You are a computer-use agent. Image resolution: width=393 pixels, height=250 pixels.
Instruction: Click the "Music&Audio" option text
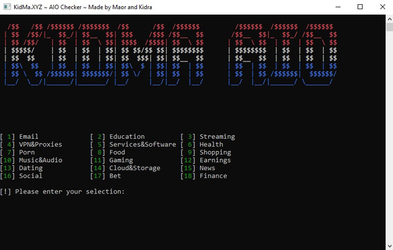click(41, 160)
